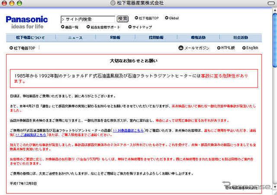Go to the 採用情報 navigation tab
The height and width of the screenshot is (195, 277).
pos(156,38)
